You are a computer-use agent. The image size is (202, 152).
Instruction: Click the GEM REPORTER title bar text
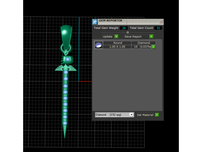pyautogui.click(x=111, y=21)
